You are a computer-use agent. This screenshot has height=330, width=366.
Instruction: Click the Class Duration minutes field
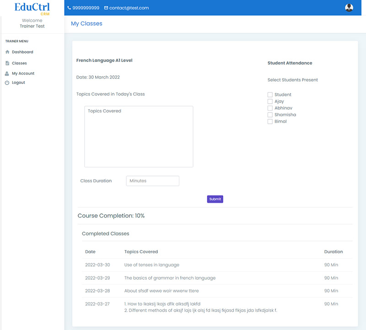(x=152, y=181)
